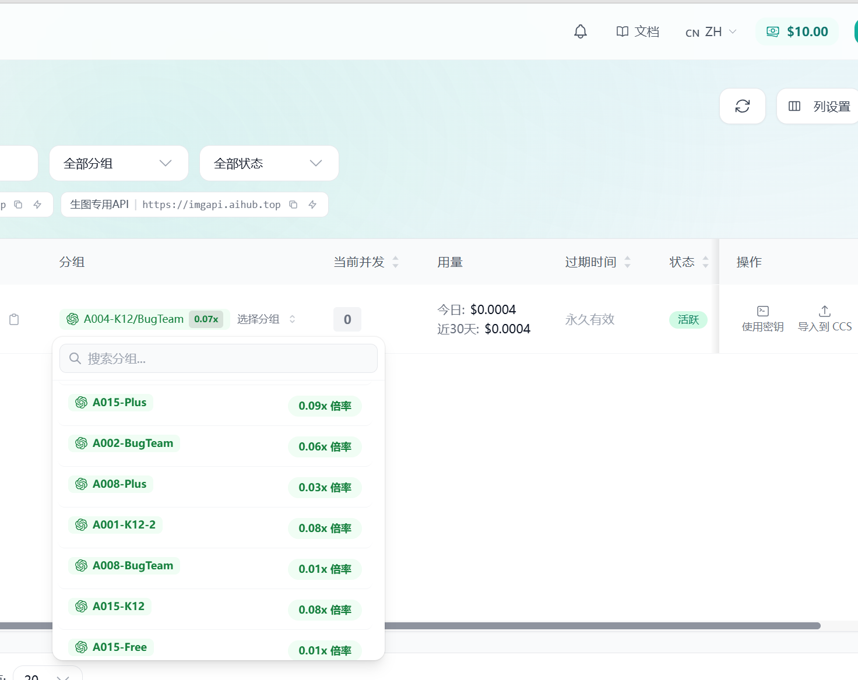Click the $10.00 balance button
This screenshot has width=858, height=680.
pyautogui.click(x=797, y=31)
